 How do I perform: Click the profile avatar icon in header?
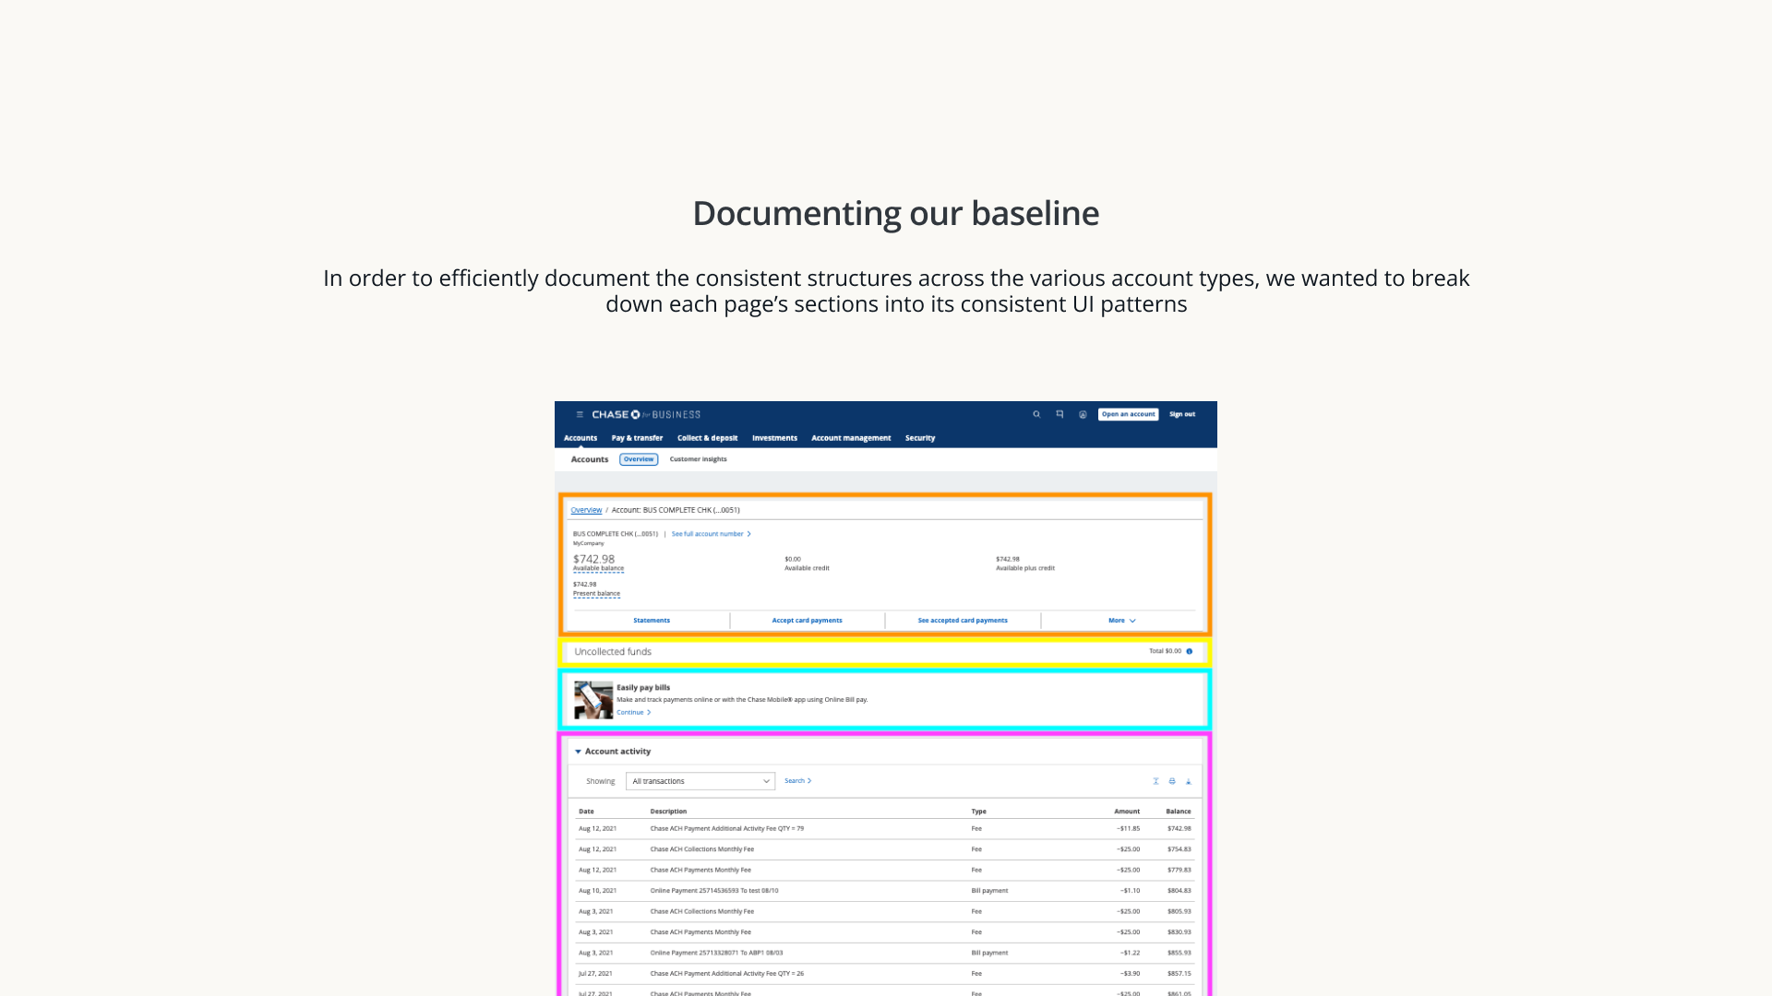(x=1083, y=415)
